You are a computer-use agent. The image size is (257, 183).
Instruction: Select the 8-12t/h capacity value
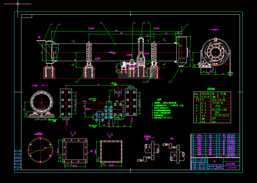(206, 97)
